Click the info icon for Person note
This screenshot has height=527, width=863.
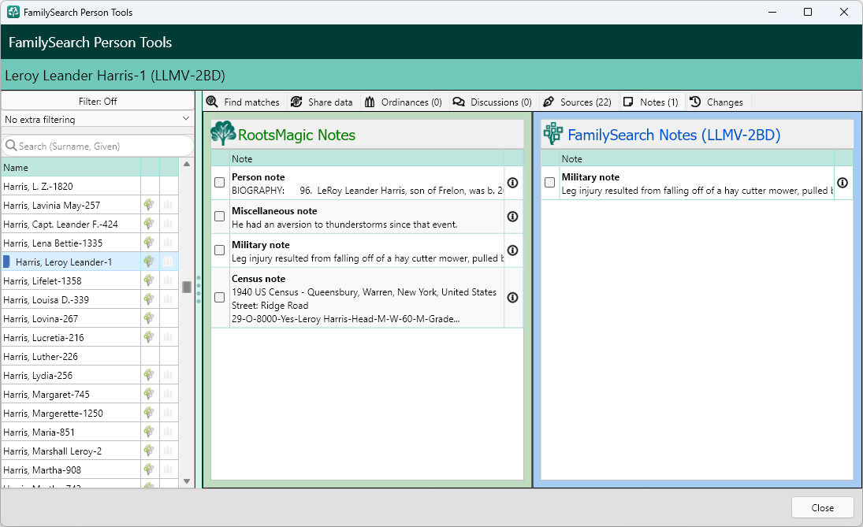(x=512, y=183)
